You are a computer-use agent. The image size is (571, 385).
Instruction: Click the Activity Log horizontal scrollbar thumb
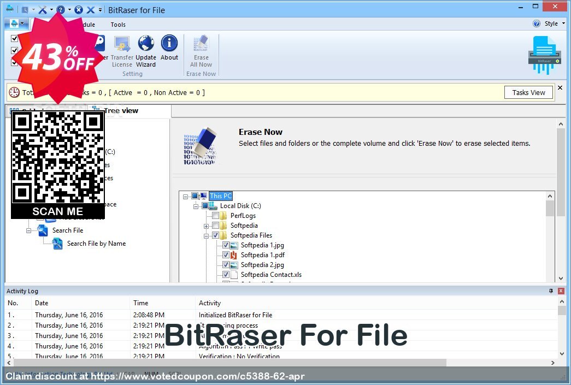[x=230, y=363]
